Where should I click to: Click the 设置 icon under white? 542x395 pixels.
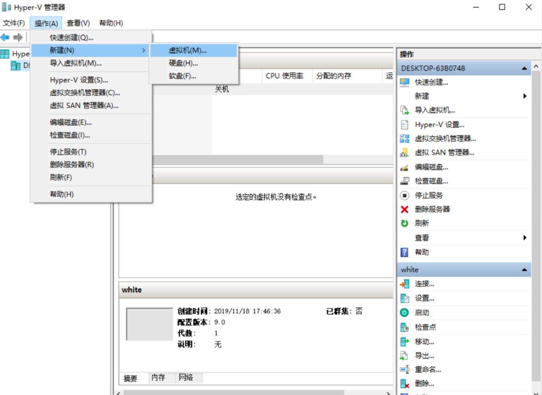[x=405, y=298]
